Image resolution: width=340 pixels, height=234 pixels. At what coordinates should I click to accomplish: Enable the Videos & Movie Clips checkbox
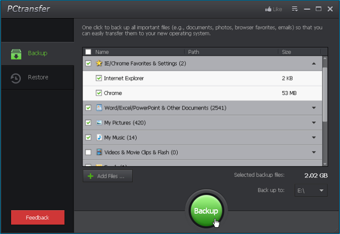[88, 152]
